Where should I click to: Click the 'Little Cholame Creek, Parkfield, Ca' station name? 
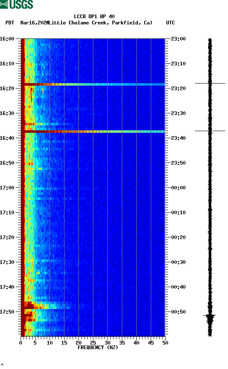click(100, 23)
